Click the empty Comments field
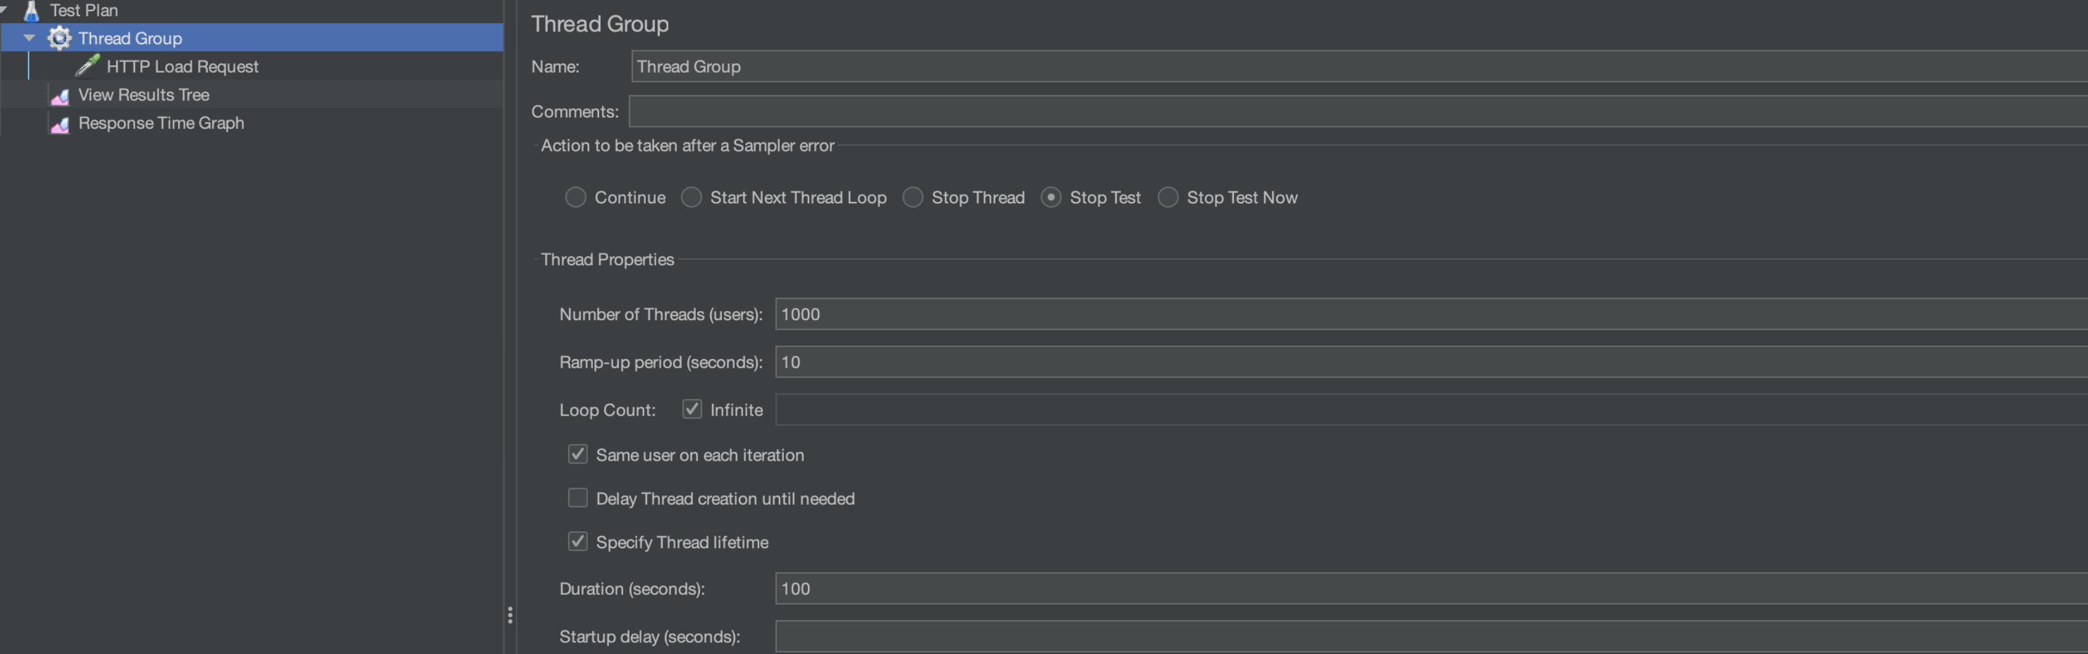The height and width of the screenshot is (654, 2088). pos(1358,111)
